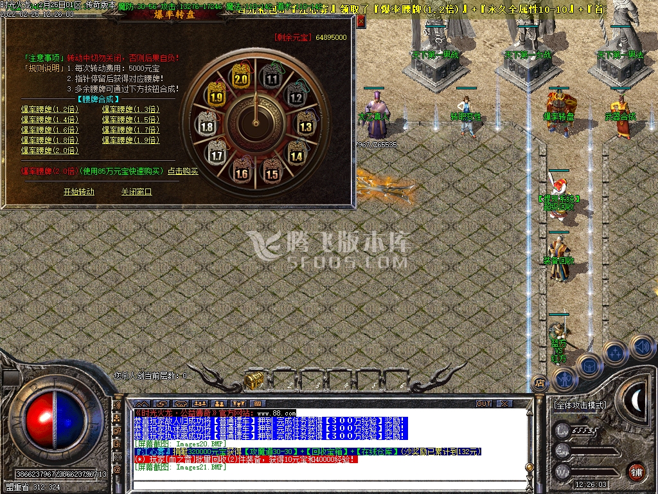This screenshot has height=494, width=658.
Task: Open the red 铺 stall button
Action: point(636,472)
